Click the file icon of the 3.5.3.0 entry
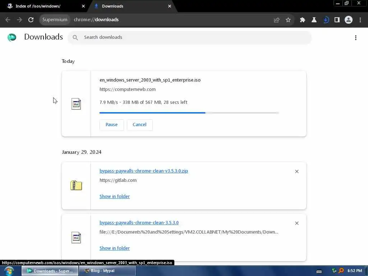This screenshot has width=368, height=276. 76,238
